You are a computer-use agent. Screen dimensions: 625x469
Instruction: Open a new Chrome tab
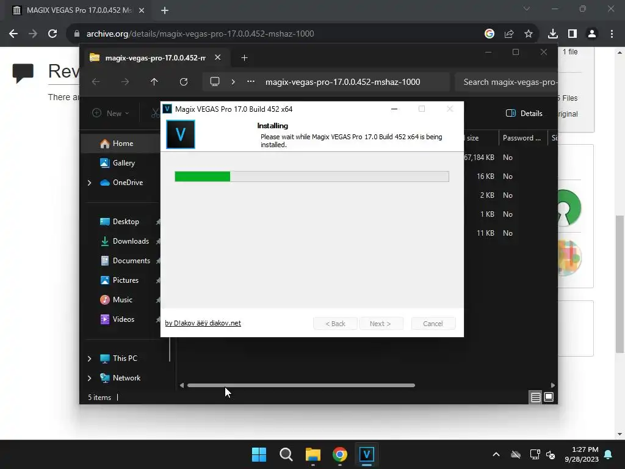pos(165,10)
